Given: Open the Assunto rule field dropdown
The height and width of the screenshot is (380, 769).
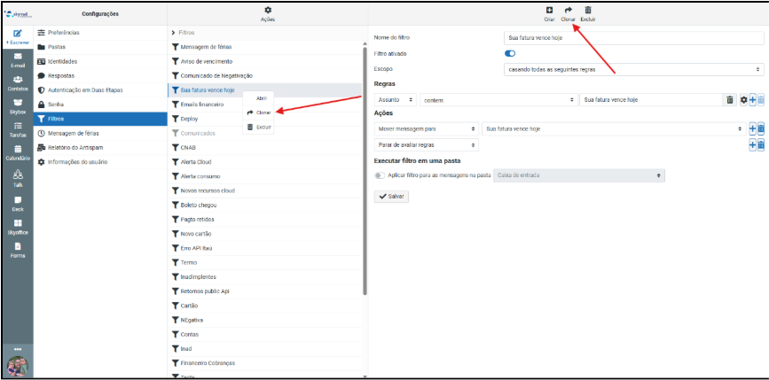Looking at the screenshot, I should [394, 100].
